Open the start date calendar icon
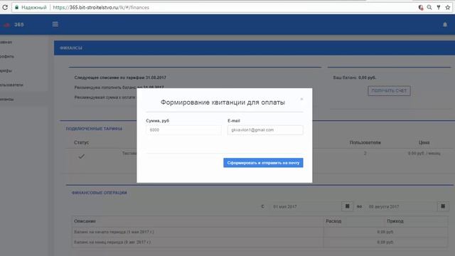Viewport: 455px width, 256px height. pos(348,206)
